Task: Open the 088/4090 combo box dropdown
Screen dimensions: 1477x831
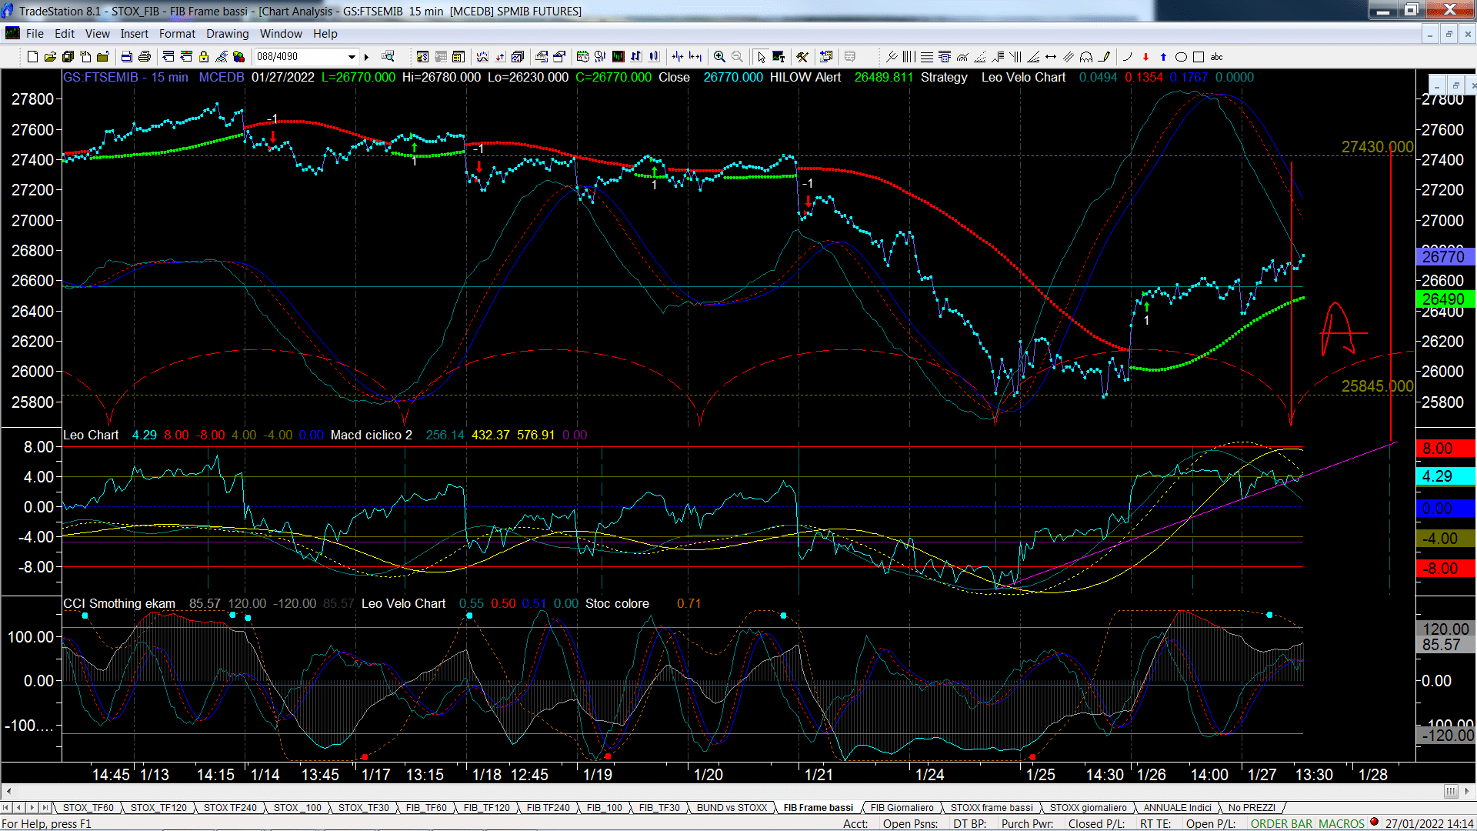Action: 352,56
